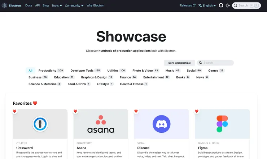Click the heart on 1Password card
This screenshot has width=267, height=159.
[x=15, y=111]
